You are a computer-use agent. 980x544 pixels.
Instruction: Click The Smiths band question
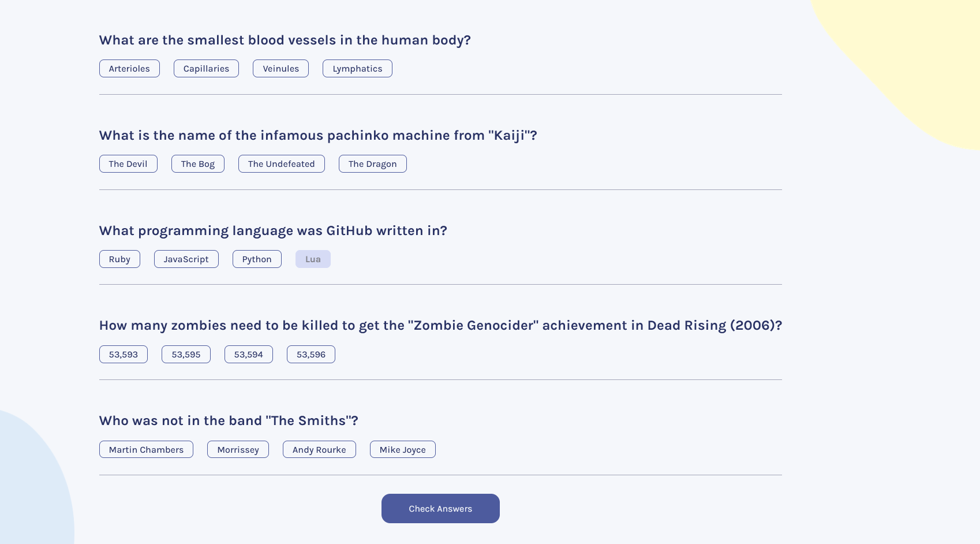click(x=229, y=421)
